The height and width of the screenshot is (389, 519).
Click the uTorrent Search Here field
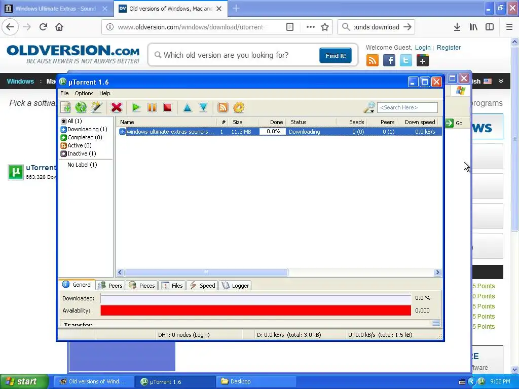point(407,107)
